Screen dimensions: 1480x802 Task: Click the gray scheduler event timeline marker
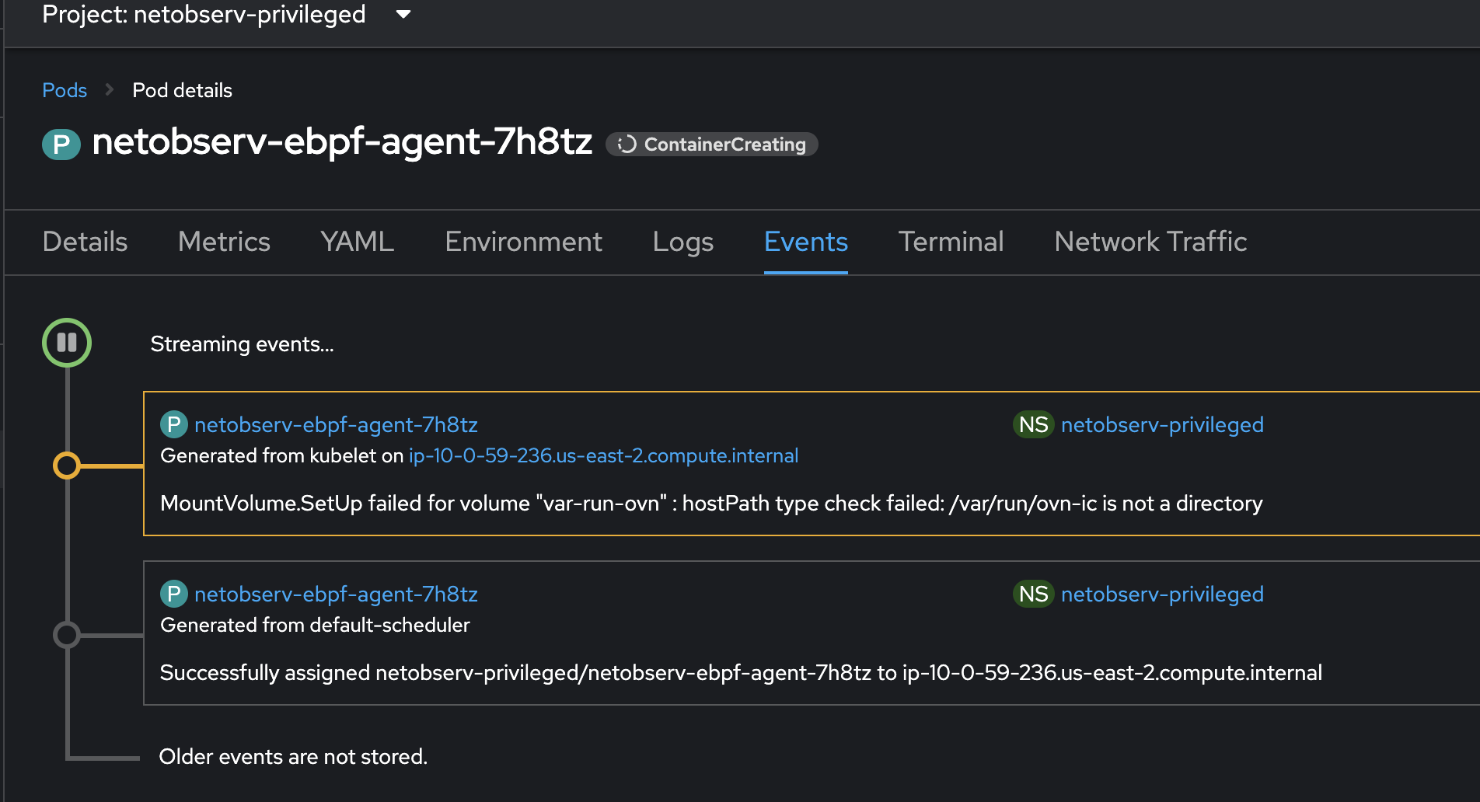point(67,635)
